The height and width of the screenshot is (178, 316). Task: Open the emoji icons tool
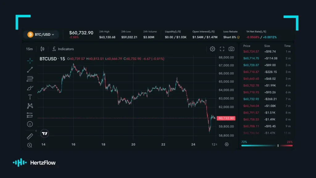30,124
